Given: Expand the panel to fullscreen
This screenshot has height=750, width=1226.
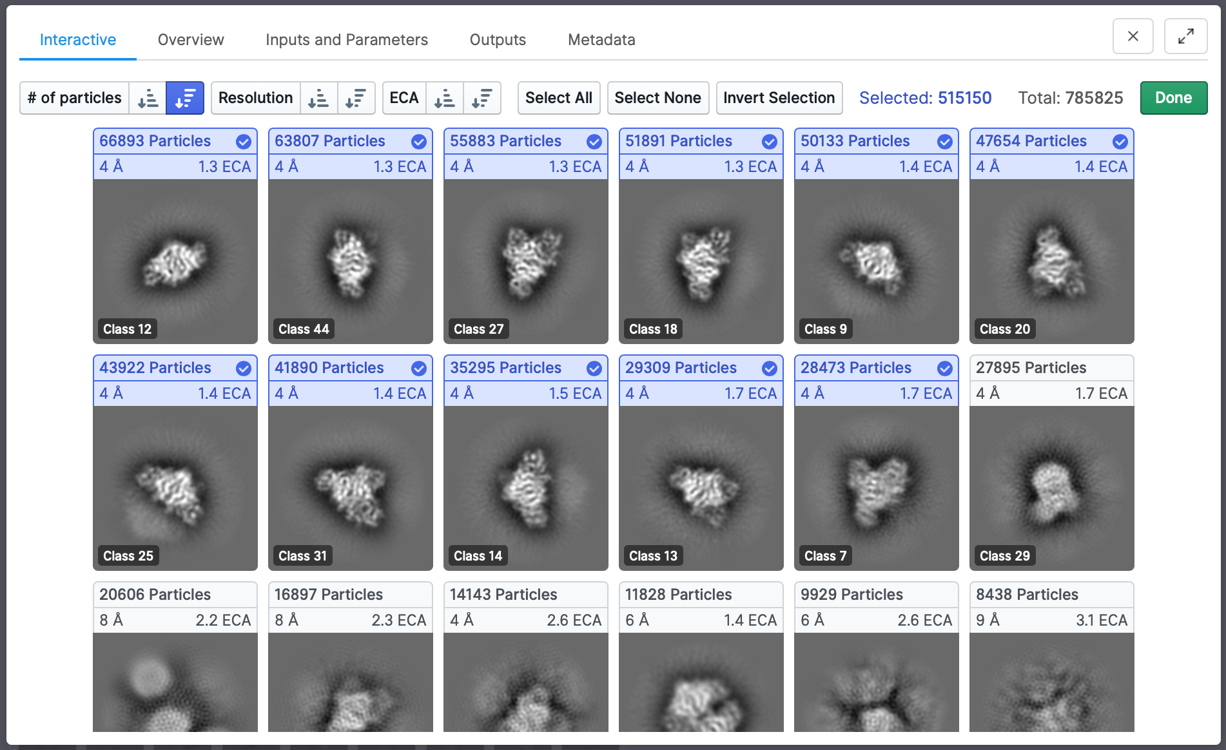Looking at the screenshot, I should coord(1185,36).
